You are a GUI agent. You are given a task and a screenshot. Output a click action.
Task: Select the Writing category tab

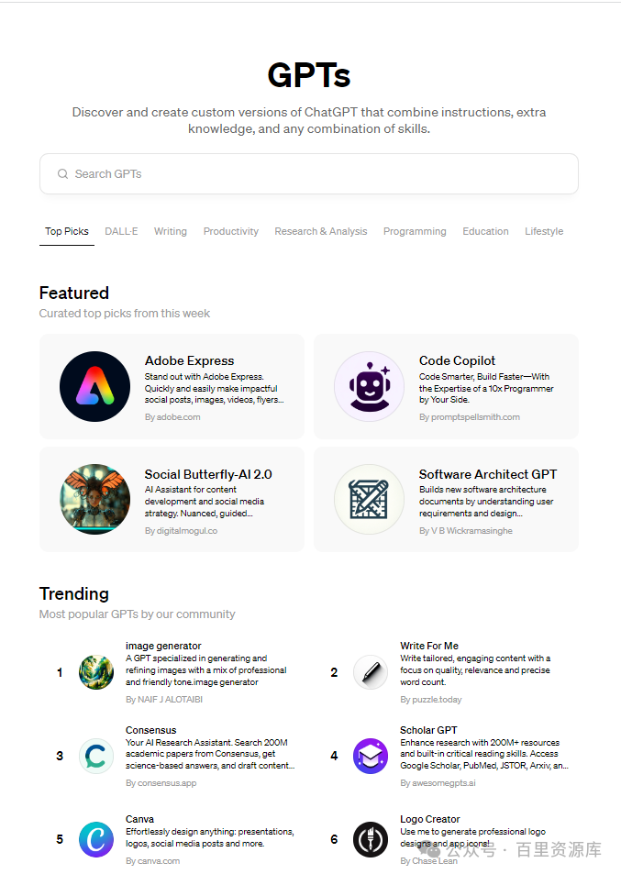tap(171, 231)
